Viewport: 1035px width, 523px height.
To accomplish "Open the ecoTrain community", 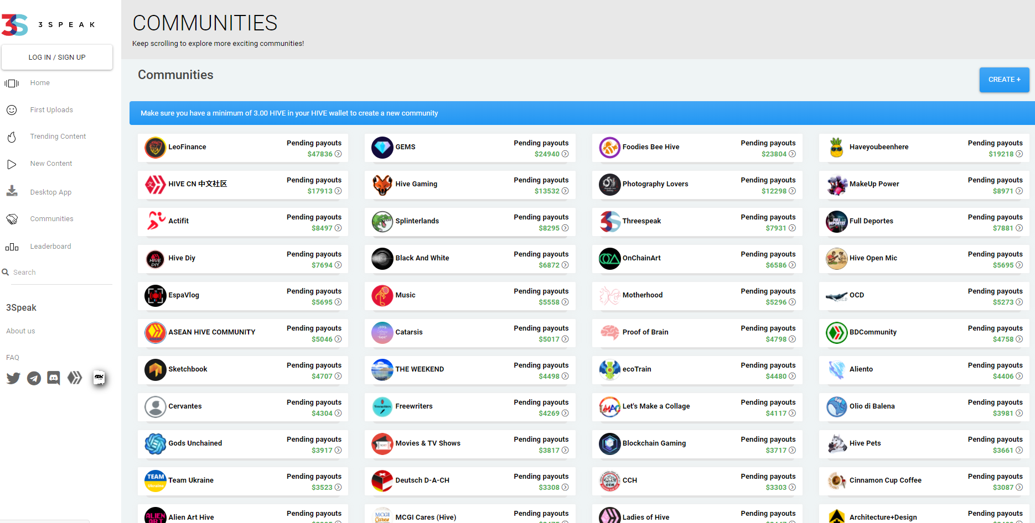I will point(697,370).
